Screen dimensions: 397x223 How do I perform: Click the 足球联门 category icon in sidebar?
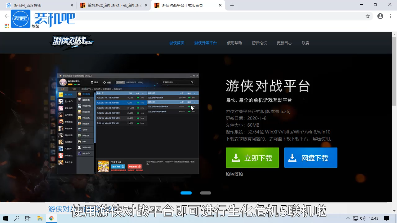tap(61, 101)
